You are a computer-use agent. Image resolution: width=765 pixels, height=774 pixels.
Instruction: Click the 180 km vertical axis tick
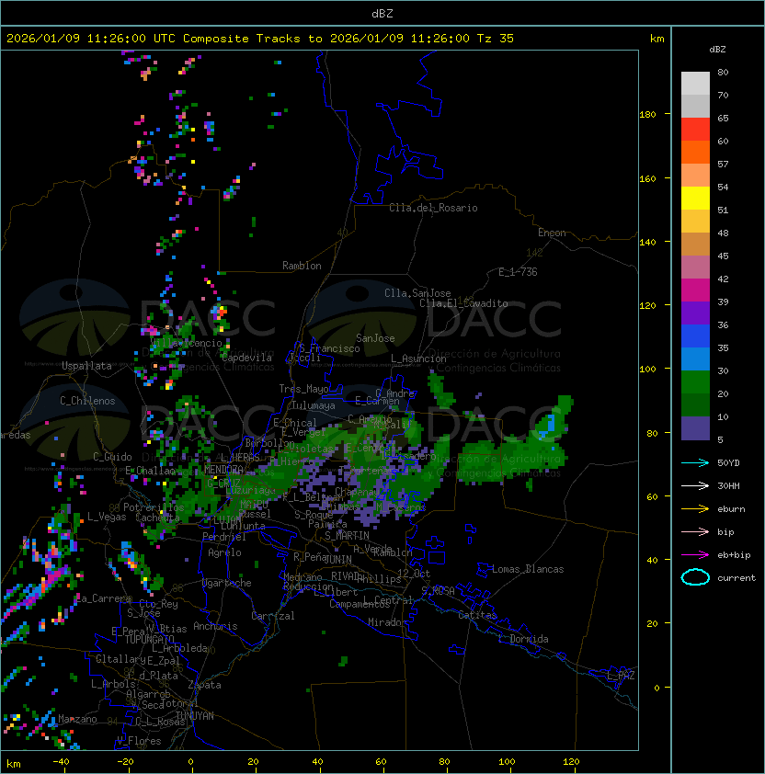(x=647, y=114)
